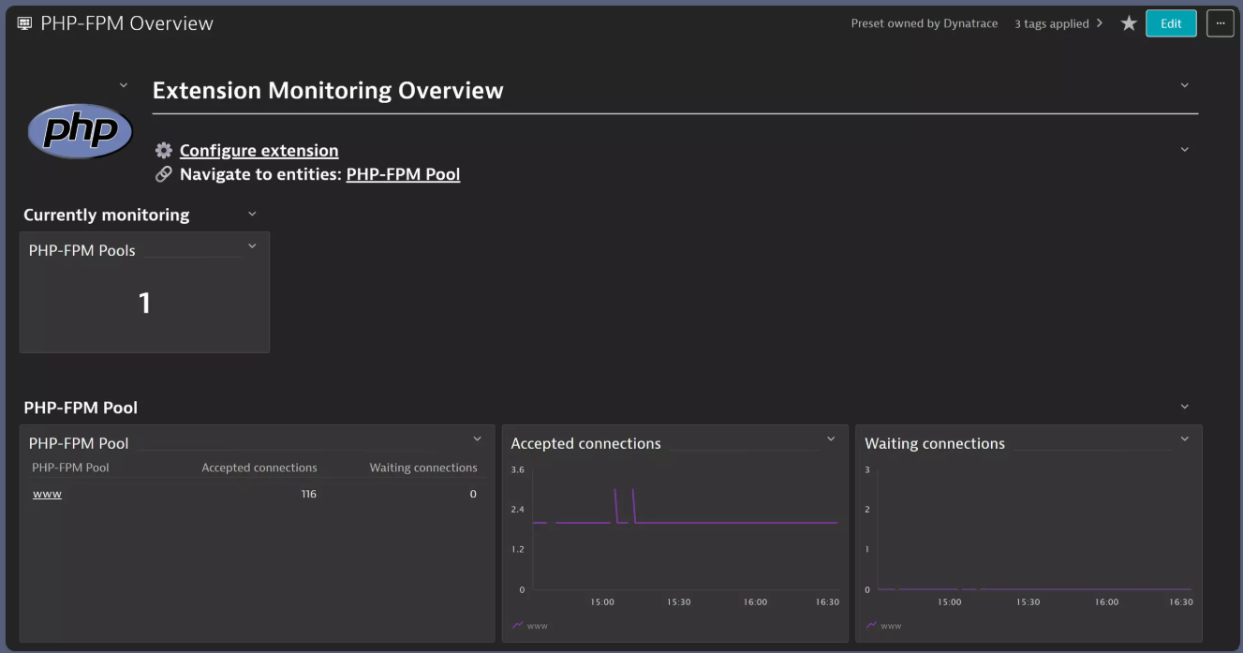Click the www legend icon under Waiting connections
The image size is (1243, 653).
pos(872,625)
